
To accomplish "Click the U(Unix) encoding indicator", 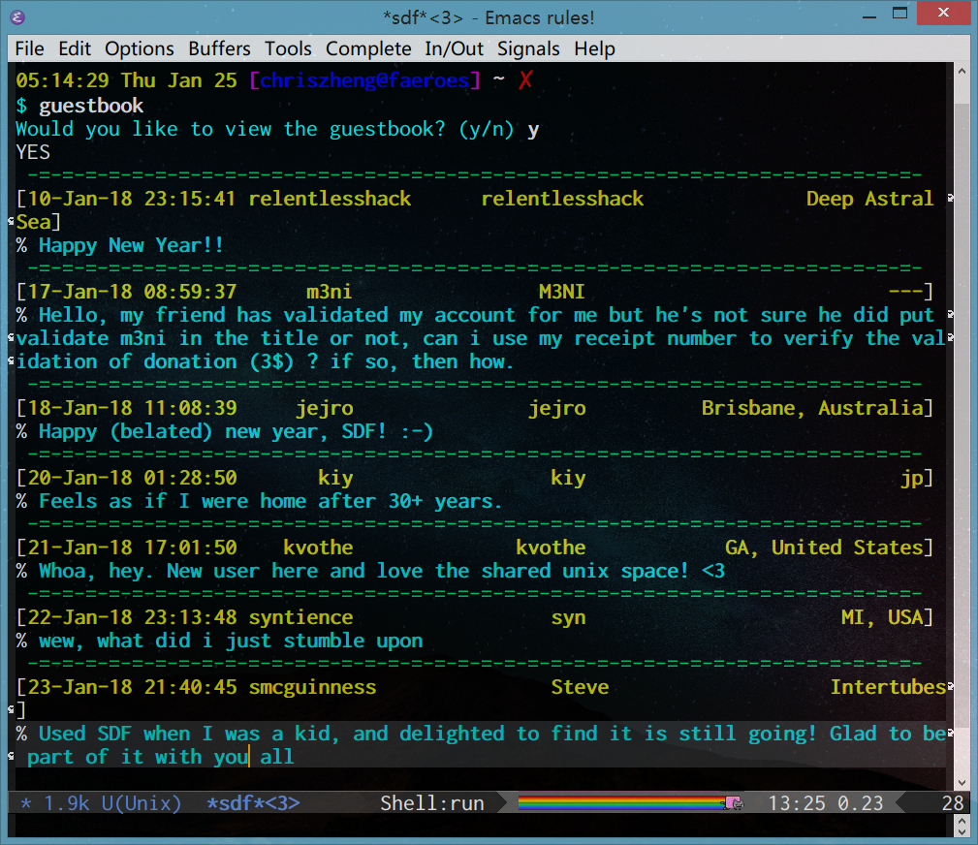I will (142, 803).
